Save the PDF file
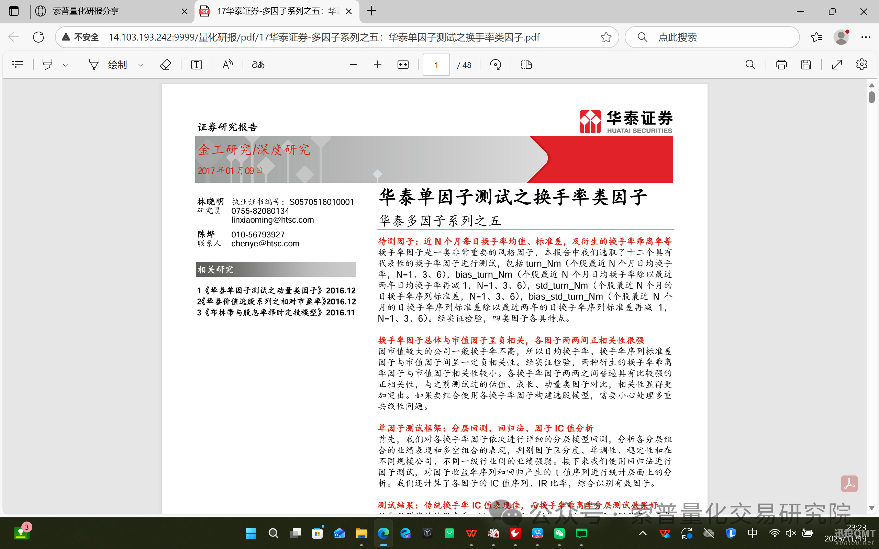The height and width of the screenshot is (549, 879). tap(806, 64)
